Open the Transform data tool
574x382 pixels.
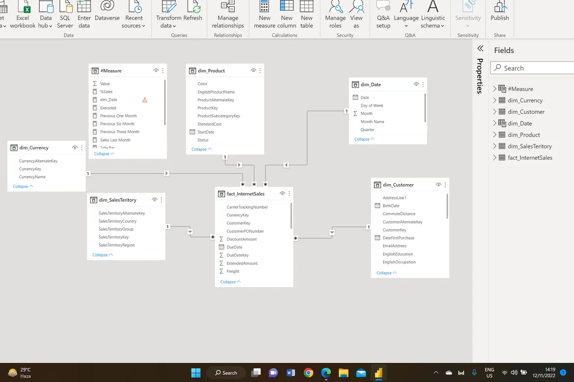tap(168, 7)
